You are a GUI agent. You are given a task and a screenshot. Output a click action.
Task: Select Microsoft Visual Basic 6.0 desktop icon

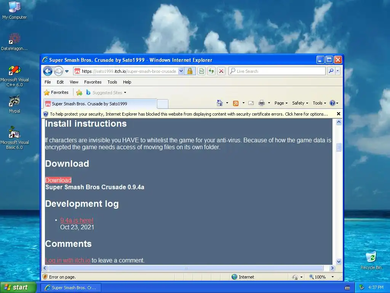[x=14, y=138]
